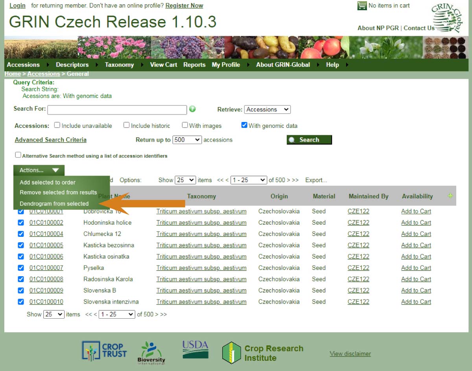Deselect the Hodoninska holice row checkbox
Image resolution: width=472 pixels, height=371 pixels.
21,223
